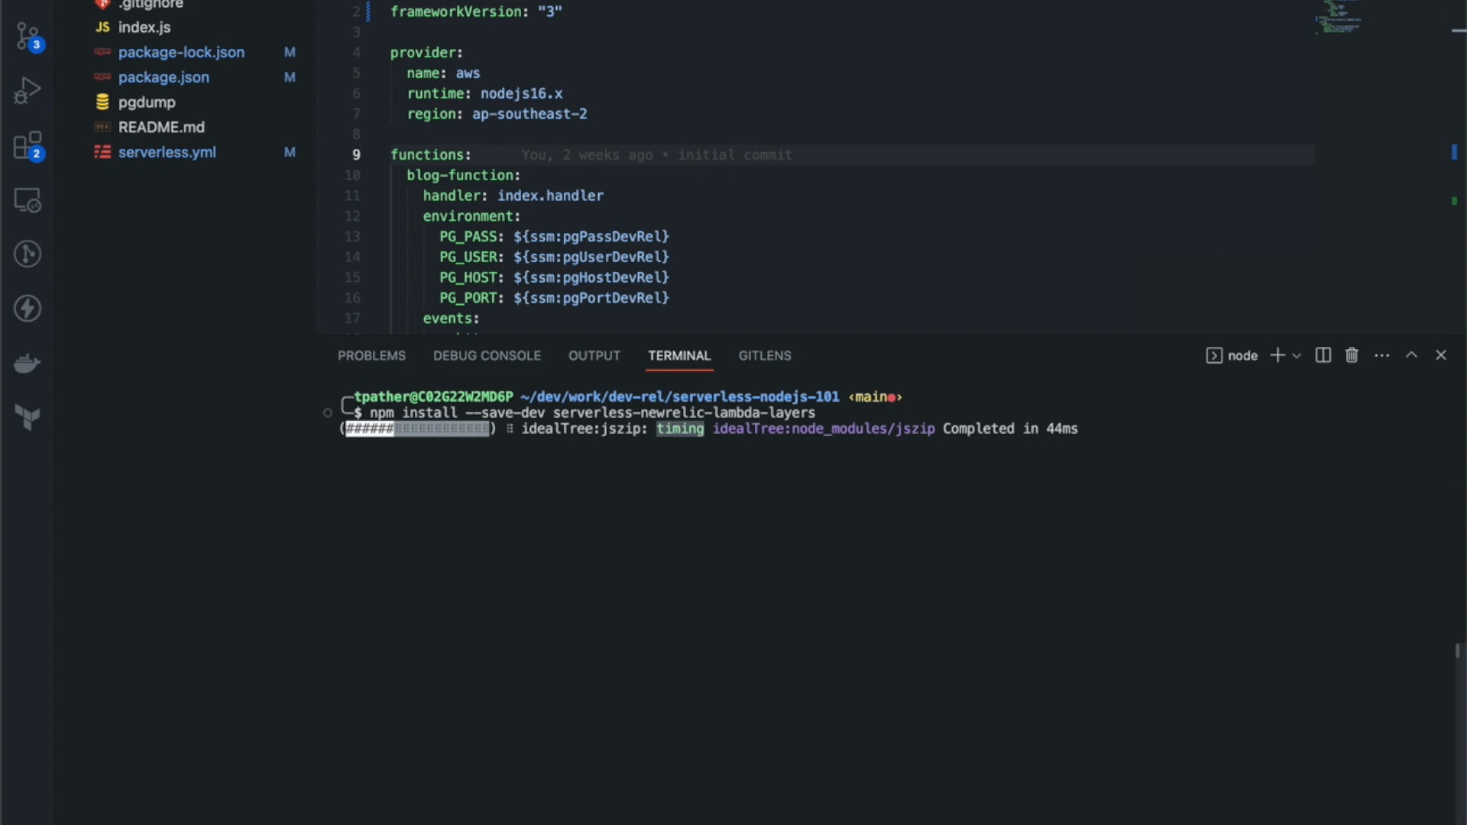Click the highlighted 'timing' word in terminal
1467x825 pixels.
(680, 429)
